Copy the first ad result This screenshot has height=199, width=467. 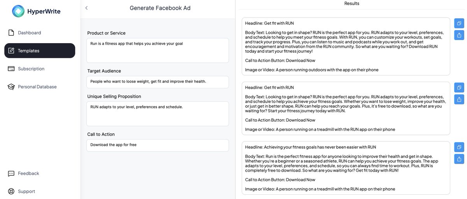(459, 23)
